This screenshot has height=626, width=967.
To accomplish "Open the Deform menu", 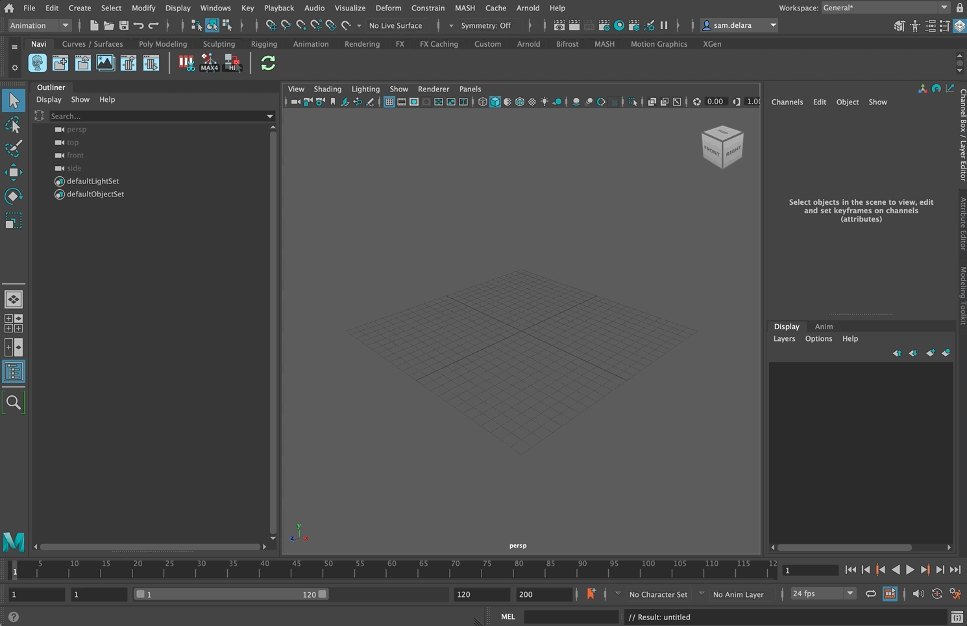I will pyautogui.click(x=388, y=8).
